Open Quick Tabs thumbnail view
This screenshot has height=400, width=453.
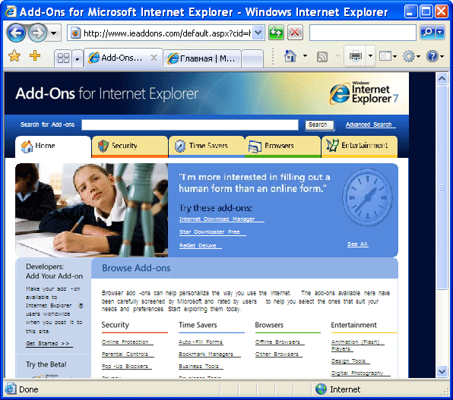63,58
